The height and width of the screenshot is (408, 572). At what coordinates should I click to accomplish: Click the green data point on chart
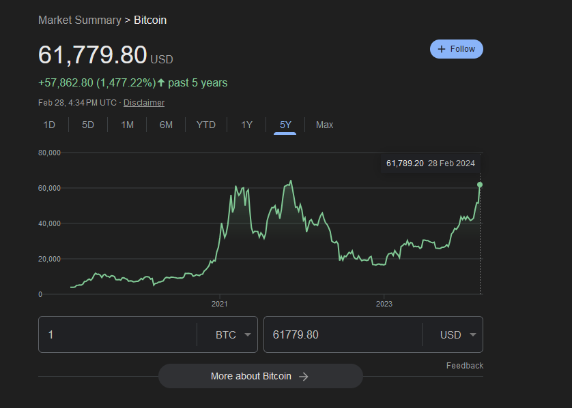(480, 185)
